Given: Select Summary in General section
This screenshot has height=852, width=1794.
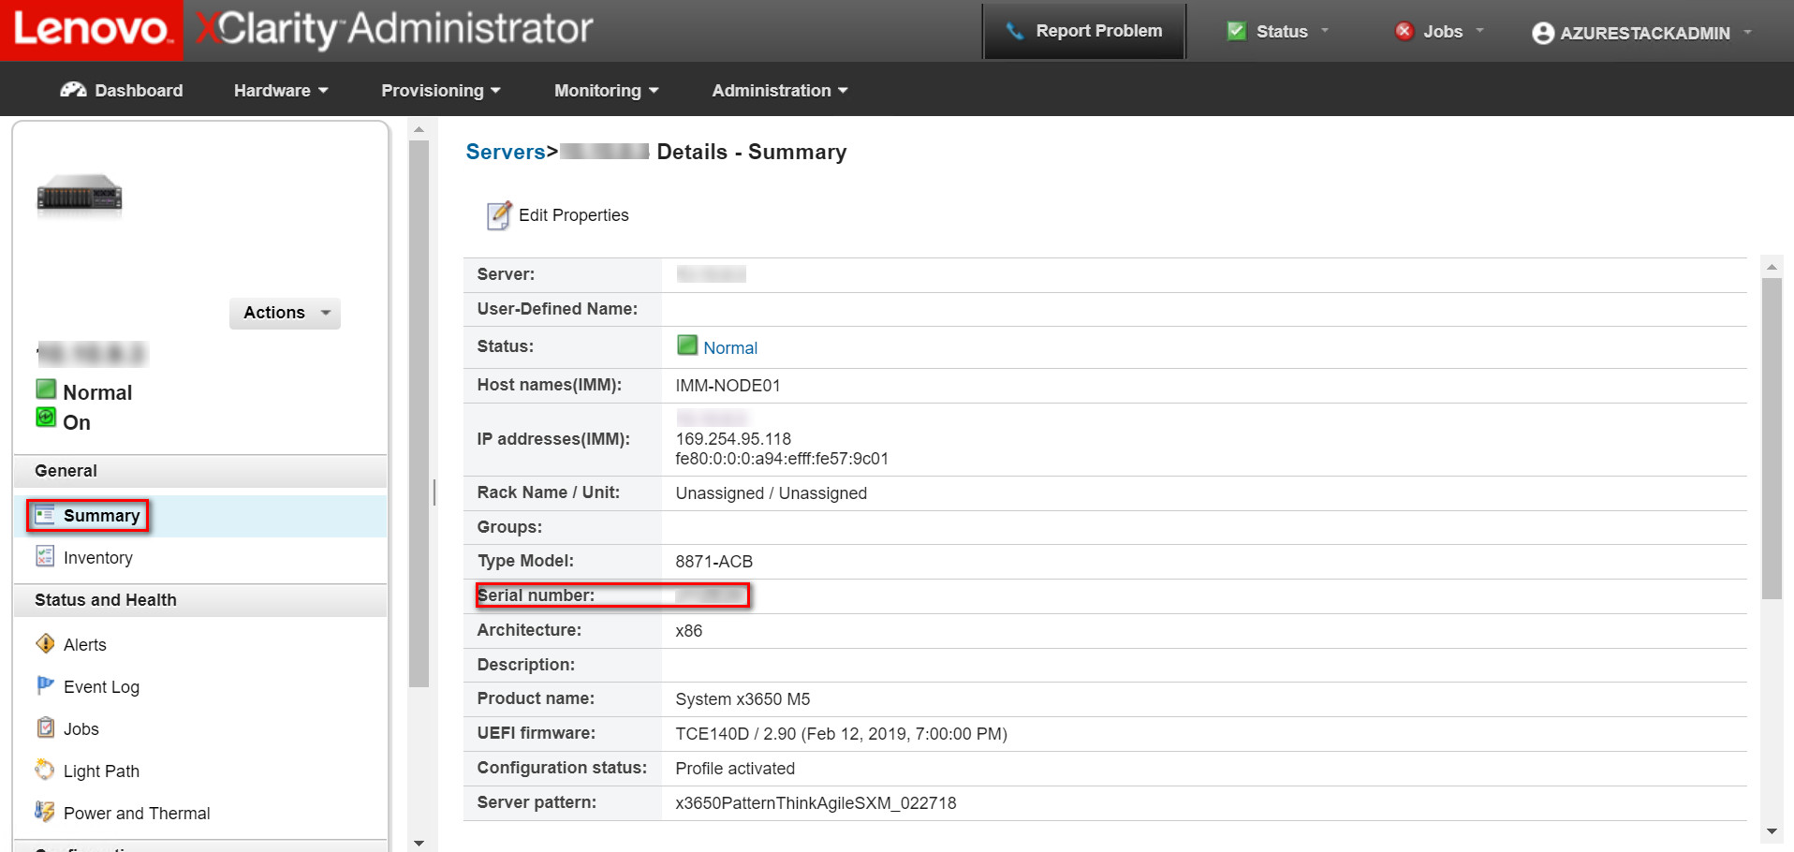Looking at the screenshot, I should (x=101, y=516).
